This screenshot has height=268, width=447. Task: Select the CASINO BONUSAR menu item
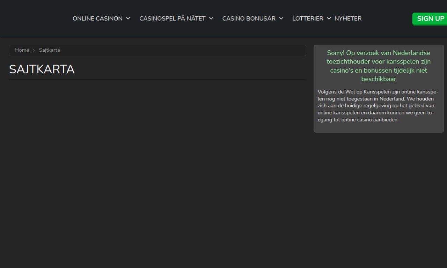[249, 18]
